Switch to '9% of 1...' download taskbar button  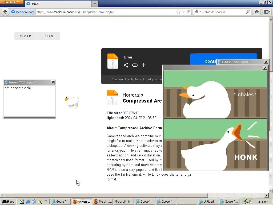click(103, 202)
